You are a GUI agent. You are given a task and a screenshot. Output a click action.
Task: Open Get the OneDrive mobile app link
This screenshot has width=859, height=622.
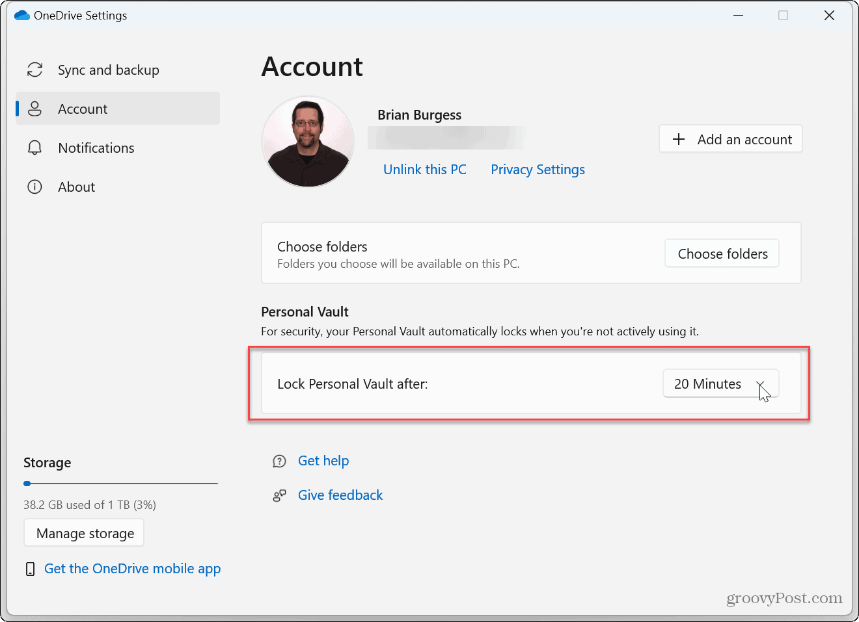[x=132, y=569]
